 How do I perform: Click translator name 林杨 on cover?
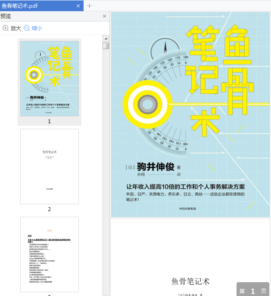click(x=141, y=174)
